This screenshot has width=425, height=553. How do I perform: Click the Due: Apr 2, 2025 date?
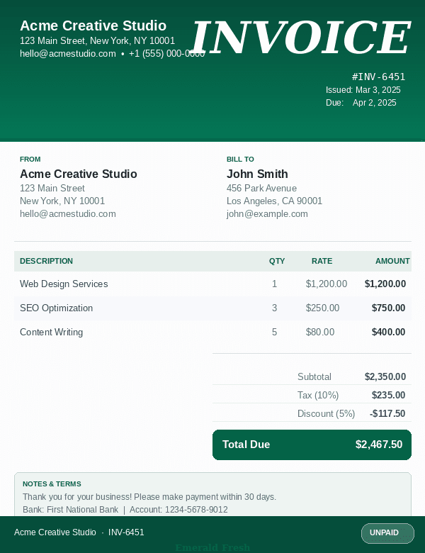pos(361,103)
